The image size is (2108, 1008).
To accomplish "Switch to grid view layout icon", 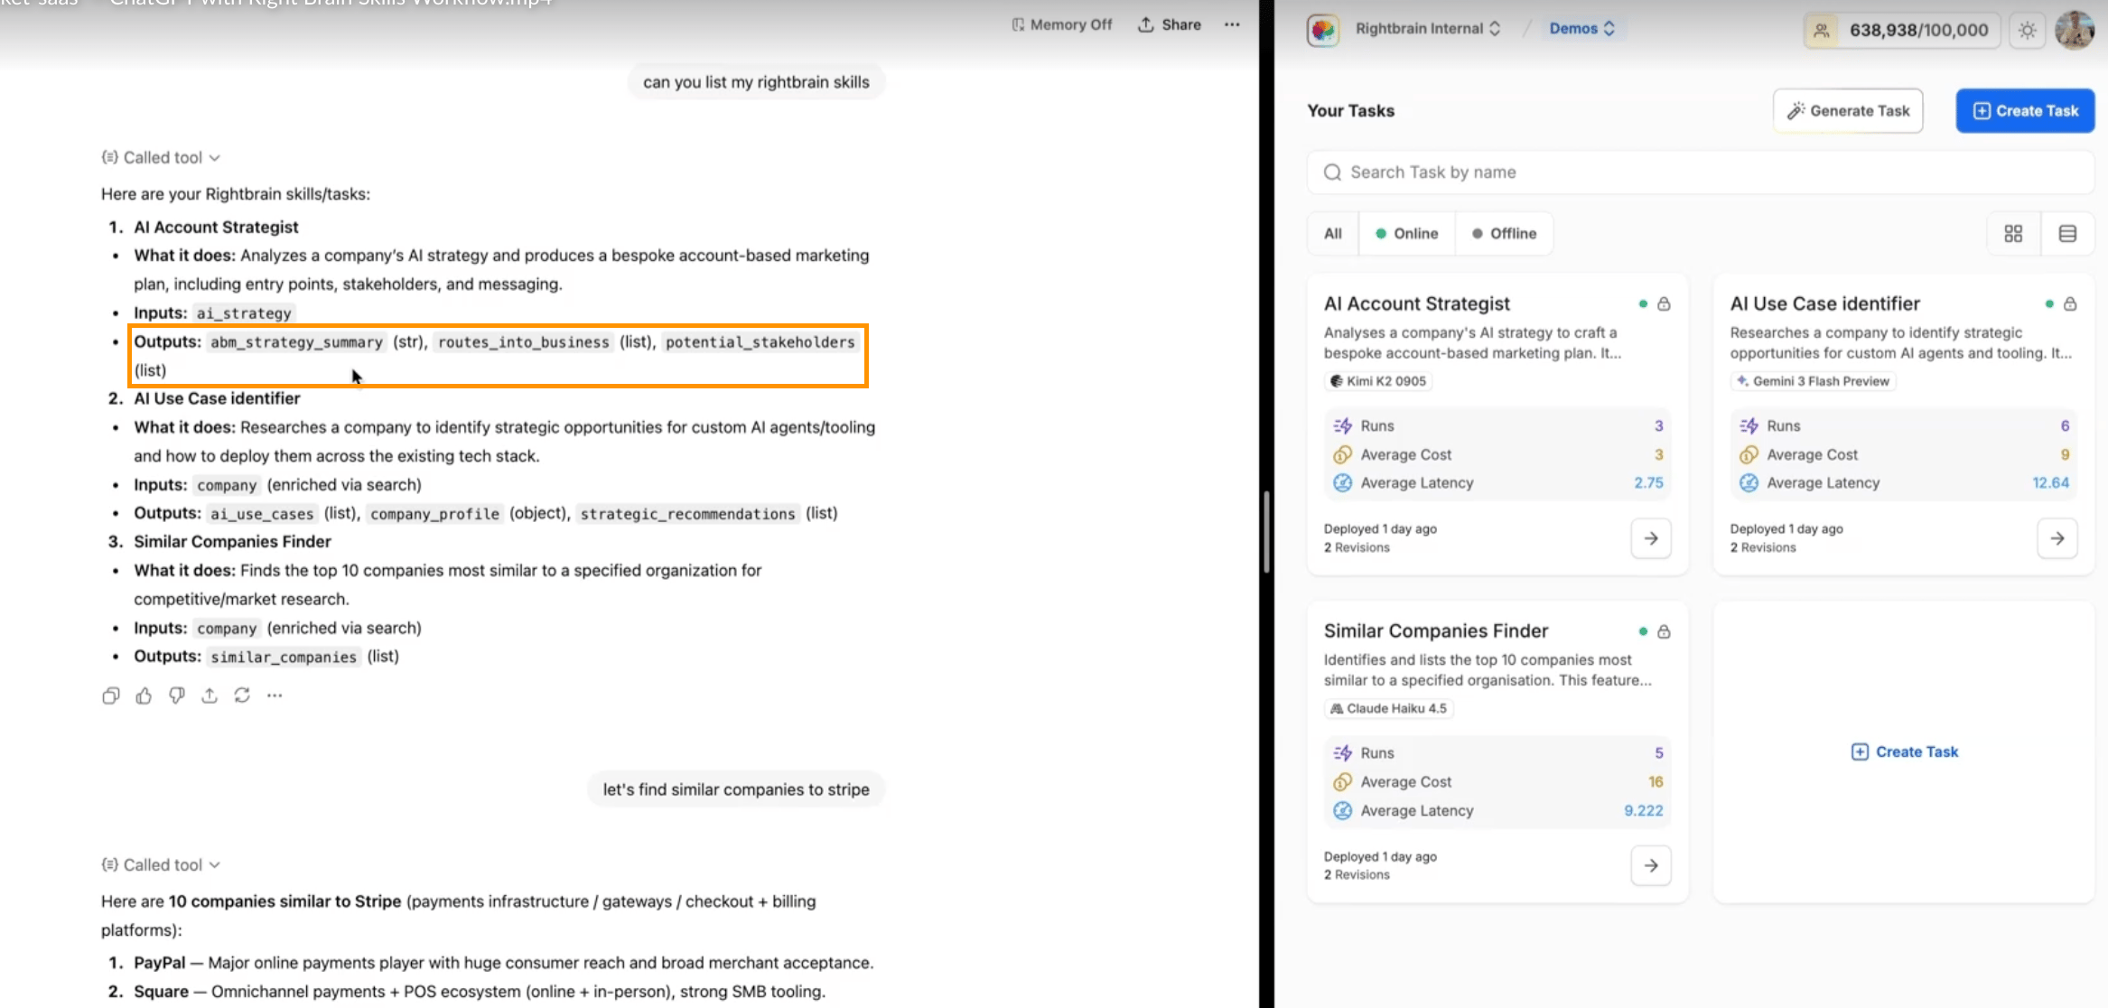I will coord(2013,234).
